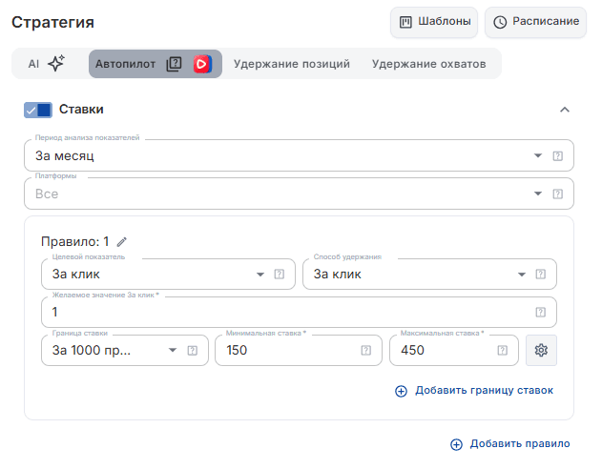The image size is (602, 469).
Task: Open the Автопилот help book icon
Action: (x=174, y=64)
